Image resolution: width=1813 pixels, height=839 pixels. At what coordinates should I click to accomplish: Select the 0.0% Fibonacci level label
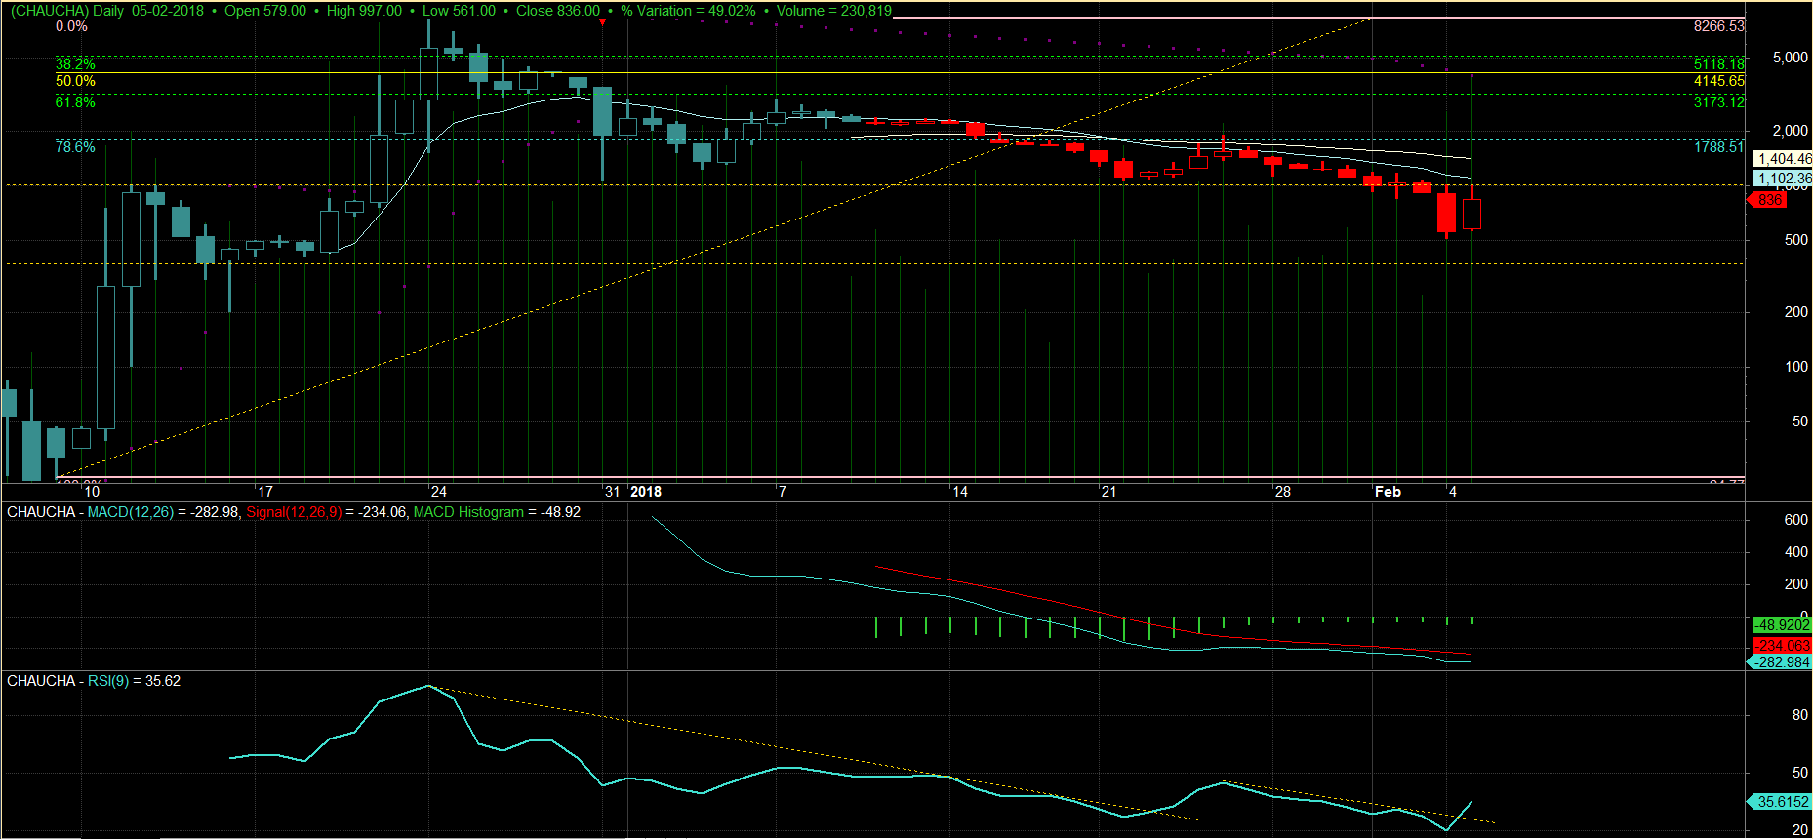(71, 26)
